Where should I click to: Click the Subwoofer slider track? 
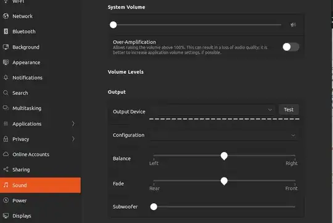[x=224, y=206]
